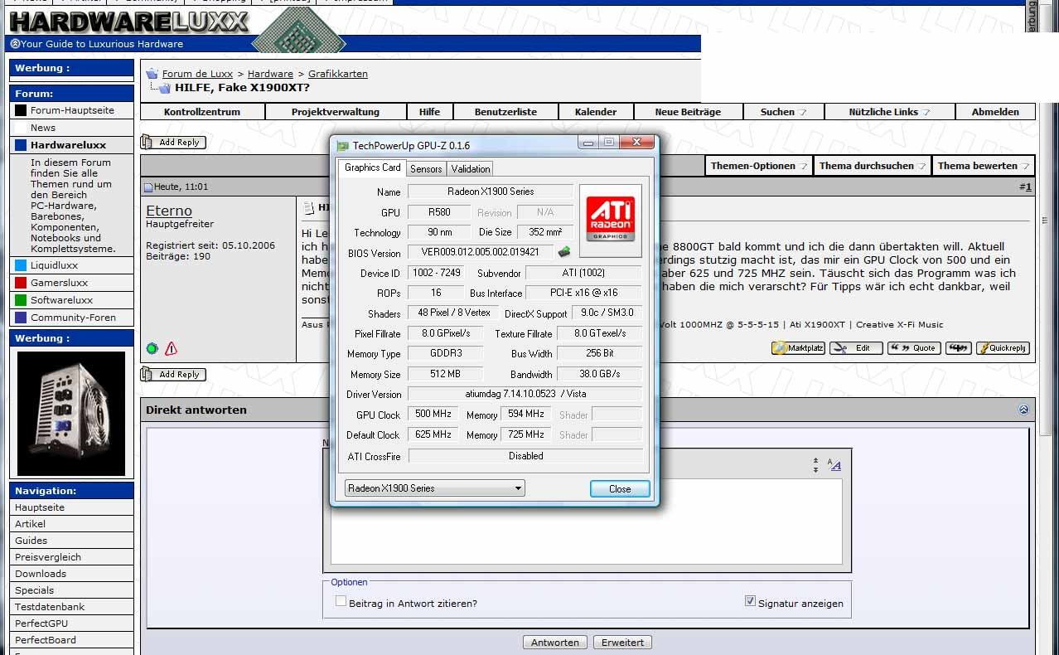Image resolution: width=1059 pixels, height=655 pixels.
Task: Switch to the Sensors tab in GPU-Z
Action: [x=426, y=169]
